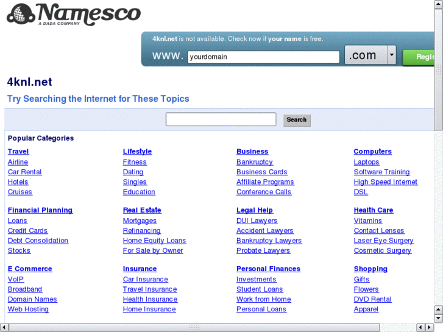Screen dimensions: 443x332
Task: Open the Home Equity Loans link
Action: pyautogui.click(x=155, y=241)
